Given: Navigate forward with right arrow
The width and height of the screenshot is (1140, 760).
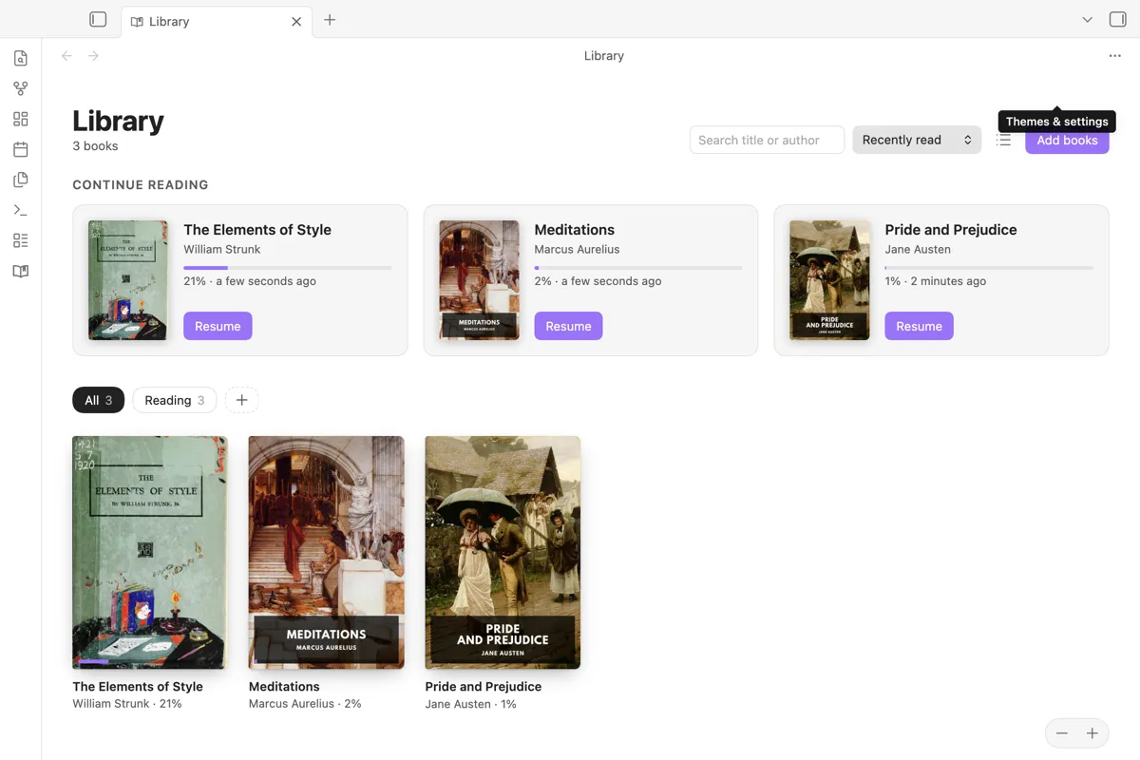Looking at the screenshot, I should (x=93, y=56).
